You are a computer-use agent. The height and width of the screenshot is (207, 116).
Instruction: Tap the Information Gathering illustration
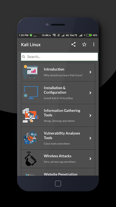pyautogui.click(x=30, y=115)
